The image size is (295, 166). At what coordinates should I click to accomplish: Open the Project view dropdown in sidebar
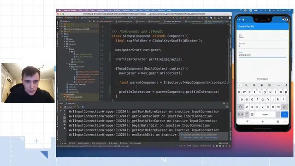coord(65,22)
